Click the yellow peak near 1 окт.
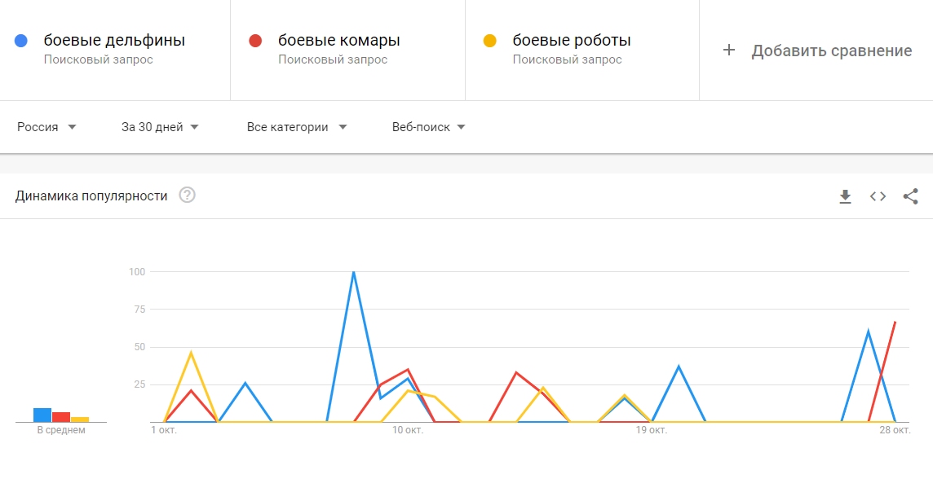The width and height of the screenshot is (933, 492). pyautogui.click(x=191, y=353)
